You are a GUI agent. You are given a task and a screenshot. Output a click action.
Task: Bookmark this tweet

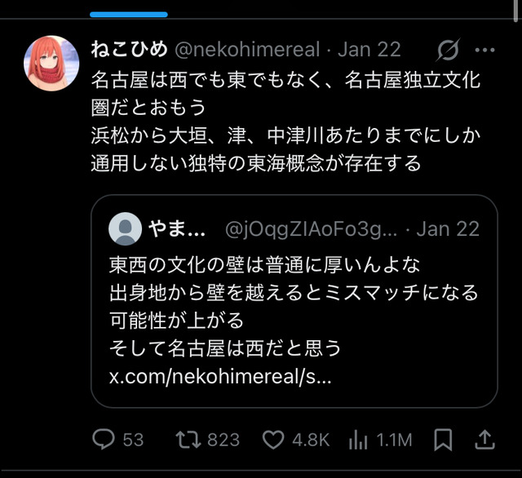(x=443, y=440)
